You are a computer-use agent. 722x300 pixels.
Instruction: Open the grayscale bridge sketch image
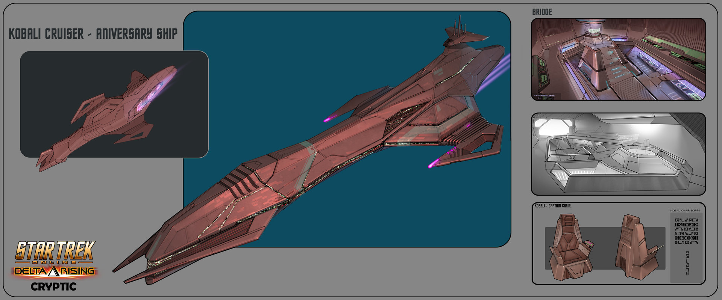point(618,154)
